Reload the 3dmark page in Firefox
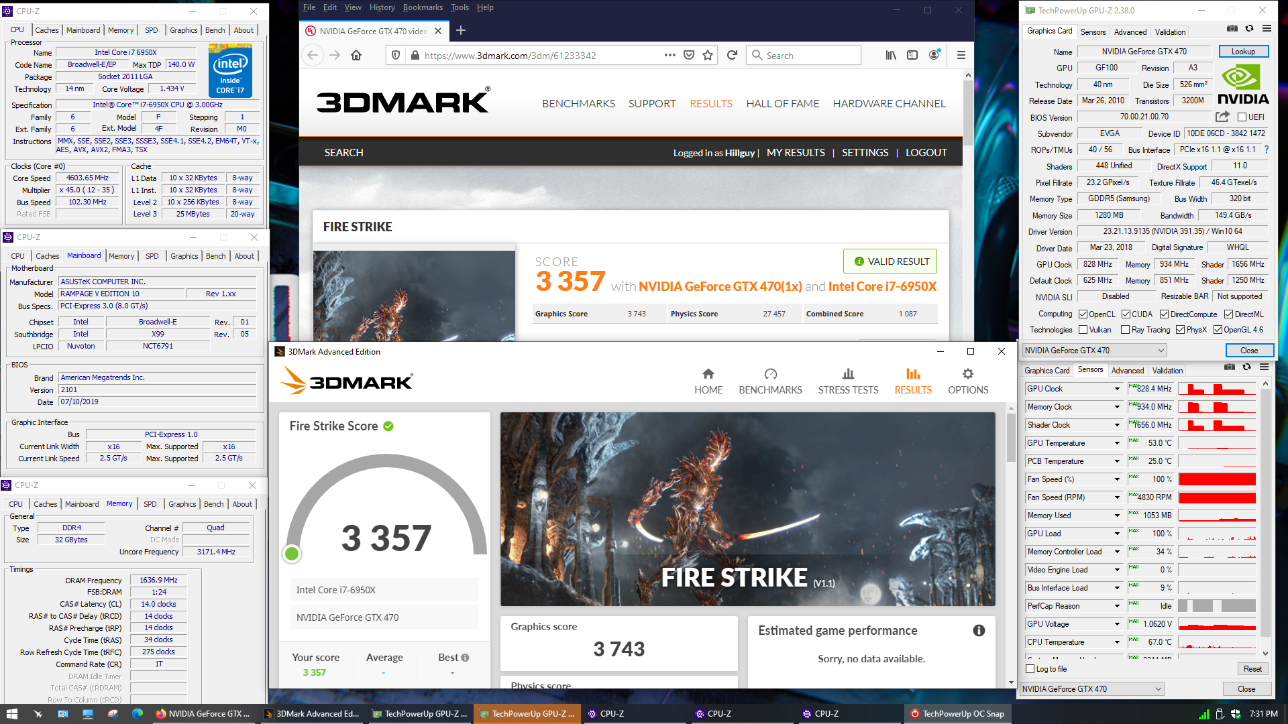Viewport: 1288px width, 724px height. 732,55
